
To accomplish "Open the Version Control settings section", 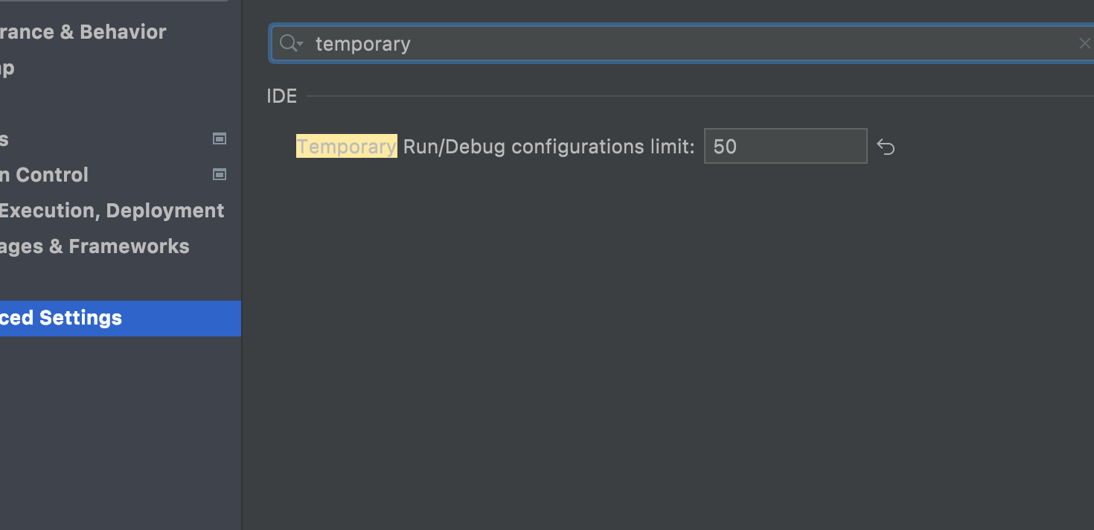I will tap(43, 174).
